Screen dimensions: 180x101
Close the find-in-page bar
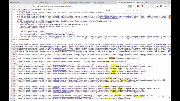click(141, 11)
